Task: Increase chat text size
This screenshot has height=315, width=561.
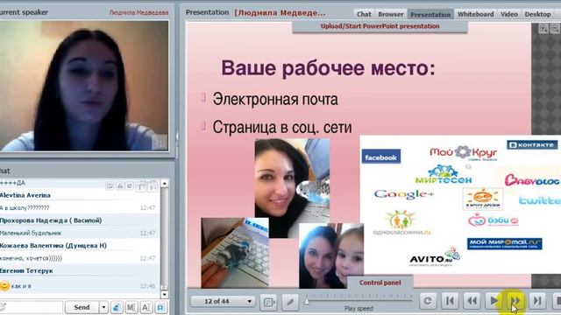Action: 141,186
